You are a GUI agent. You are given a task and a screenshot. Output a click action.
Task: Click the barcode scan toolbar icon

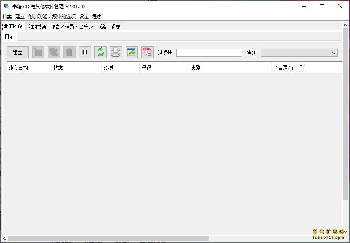pyautogui.click(x=85, y=52)
